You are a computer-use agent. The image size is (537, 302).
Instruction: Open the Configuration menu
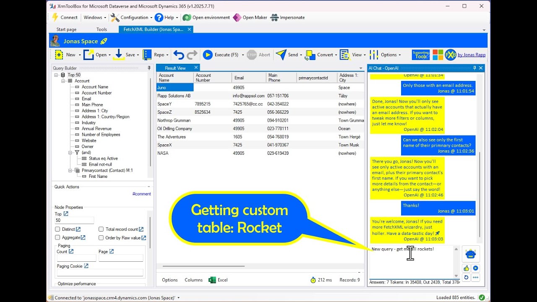point(131,17)
